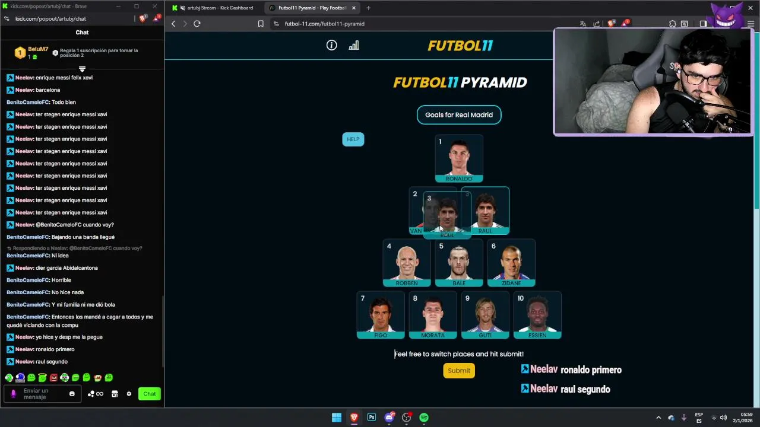Open Photoshop from the taskbar
The image size is (760, 427).
tap(372, 418)
